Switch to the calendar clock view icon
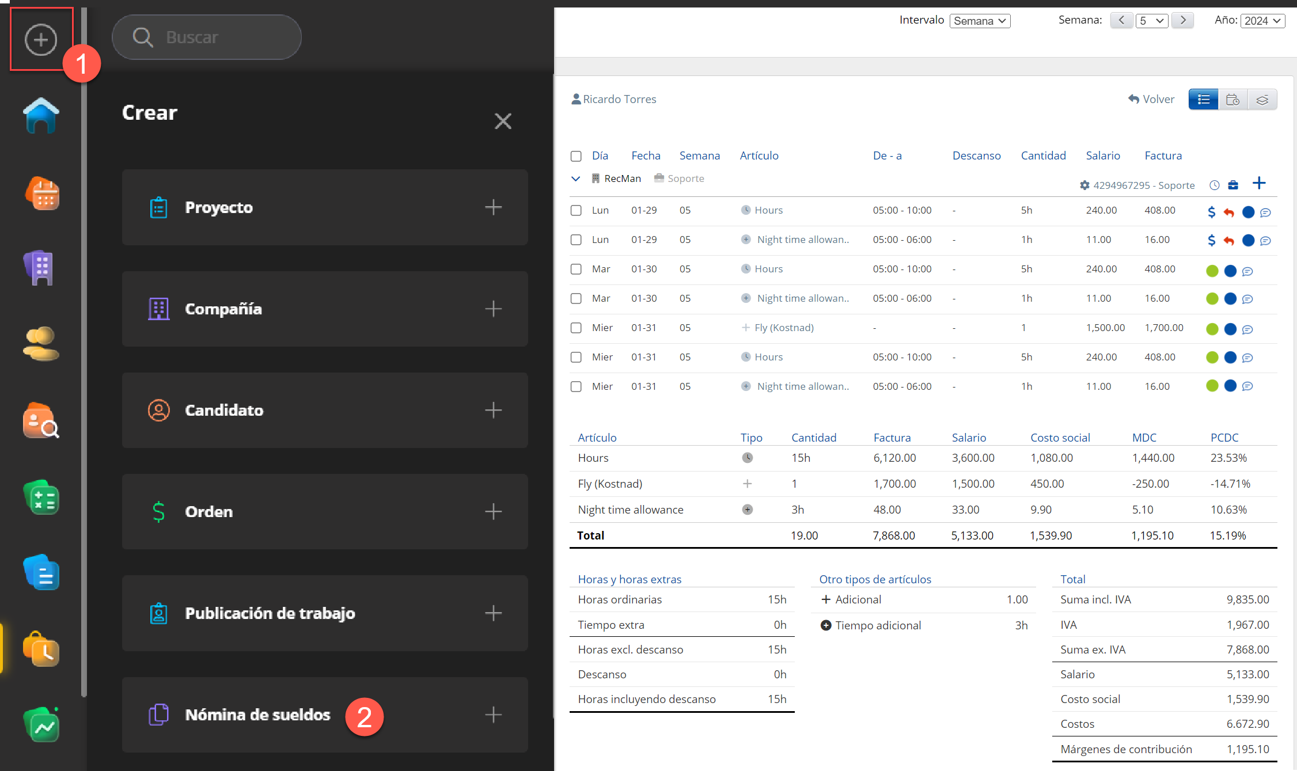Viewport: 1297px width, 771px height. pyautogui.click(x=1232, y=100)
